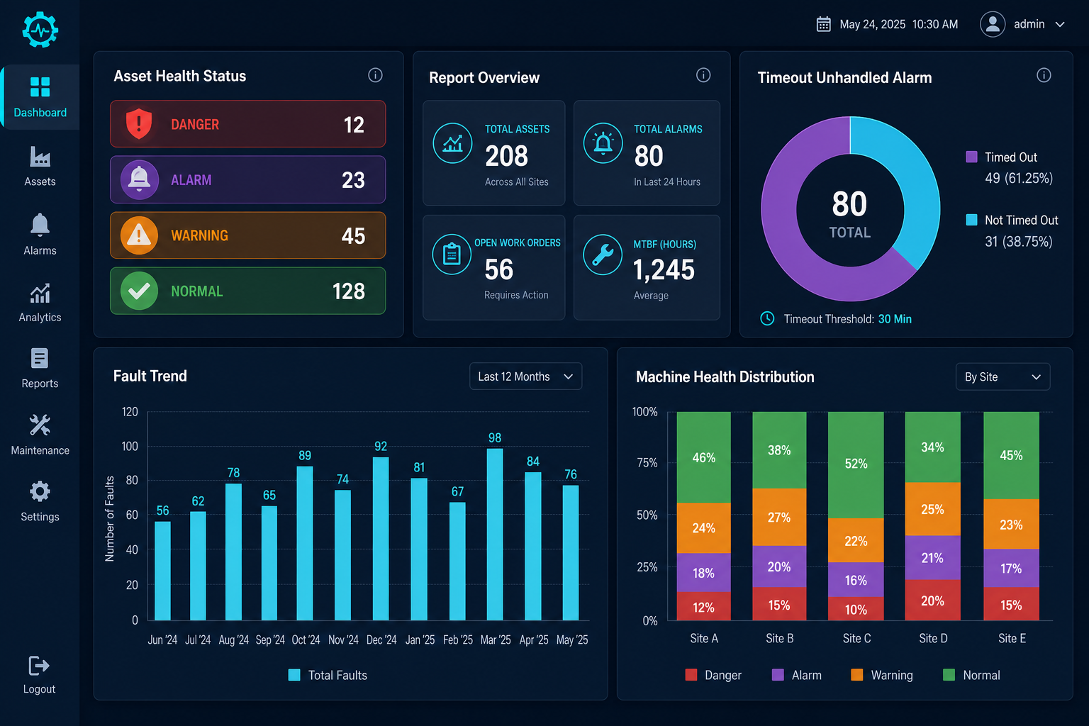The height and width of the screenshot is (726, 1089).
Task: Go to Assets in the sidebar
Action: (40, 167)
